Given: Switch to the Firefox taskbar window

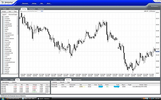Looking at the screenshot, I should (x=14, y=98).
